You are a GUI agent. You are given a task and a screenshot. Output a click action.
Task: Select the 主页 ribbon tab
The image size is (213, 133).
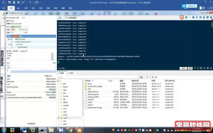click(x=11, y=8)
